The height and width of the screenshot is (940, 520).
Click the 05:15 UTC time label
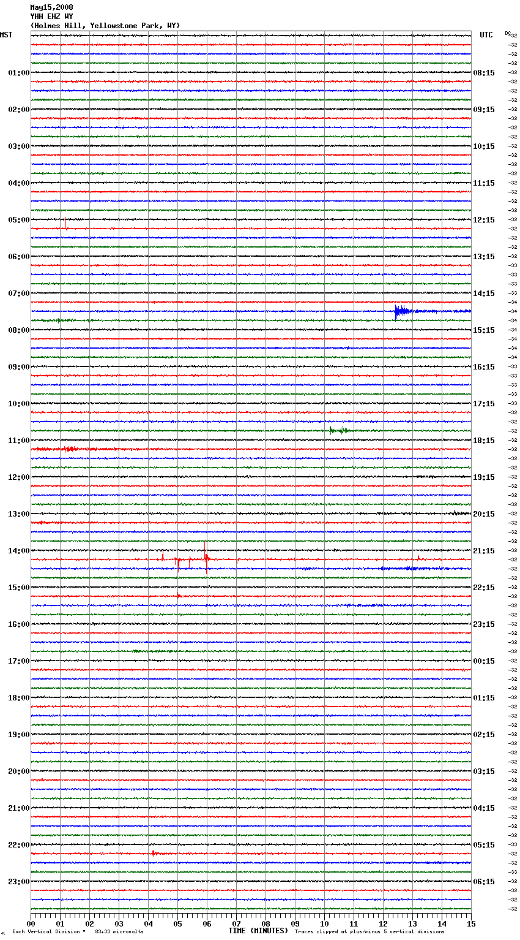484,845
